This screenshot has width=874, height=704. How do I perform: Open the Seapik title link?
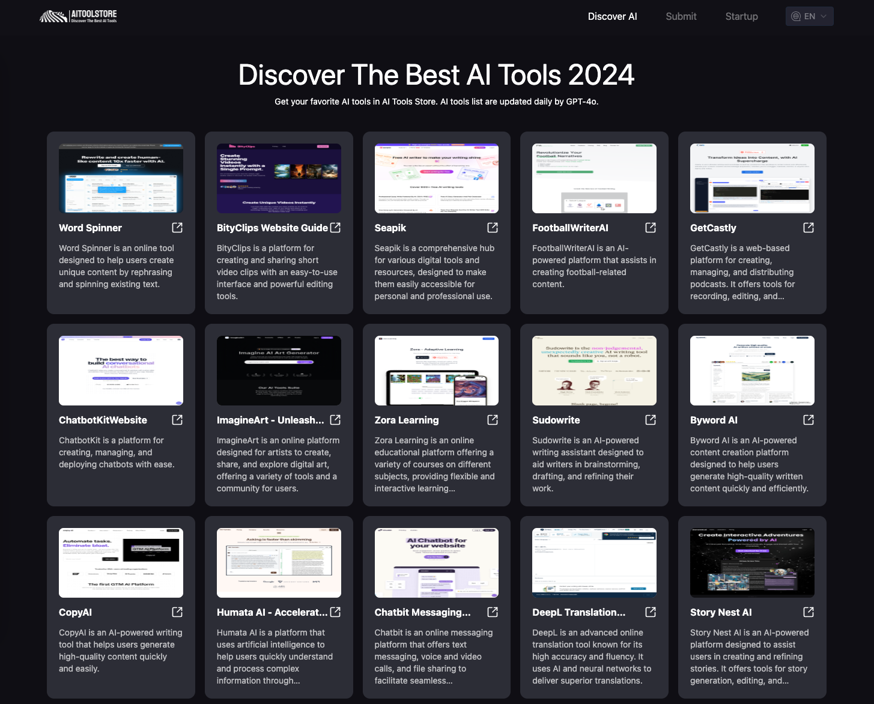click(x=390, y=228)
